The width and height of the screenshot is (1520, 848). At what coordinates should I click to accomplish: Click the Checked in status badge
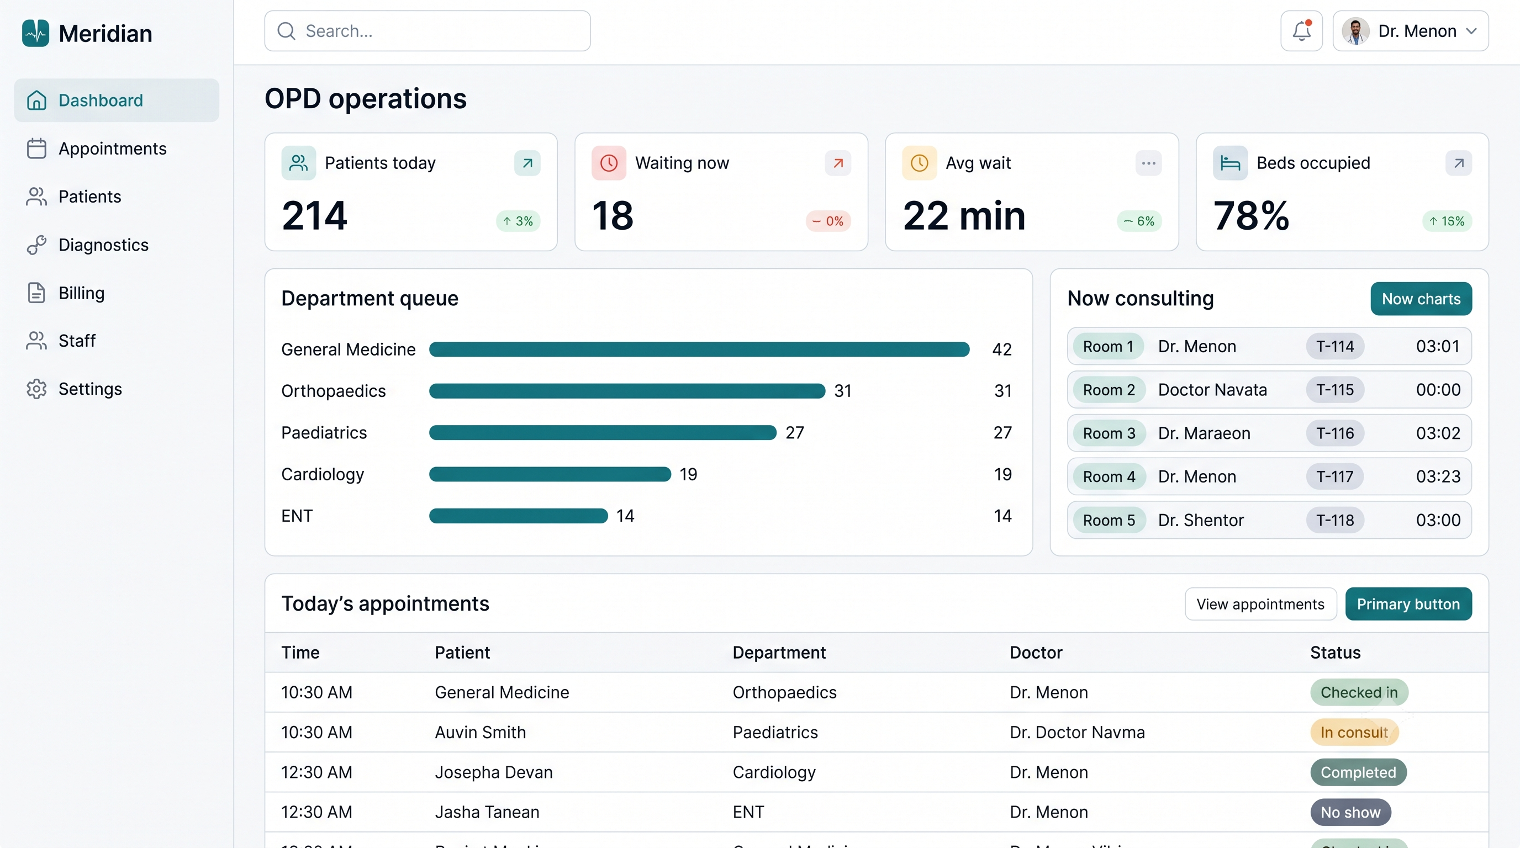[1359, 692]
